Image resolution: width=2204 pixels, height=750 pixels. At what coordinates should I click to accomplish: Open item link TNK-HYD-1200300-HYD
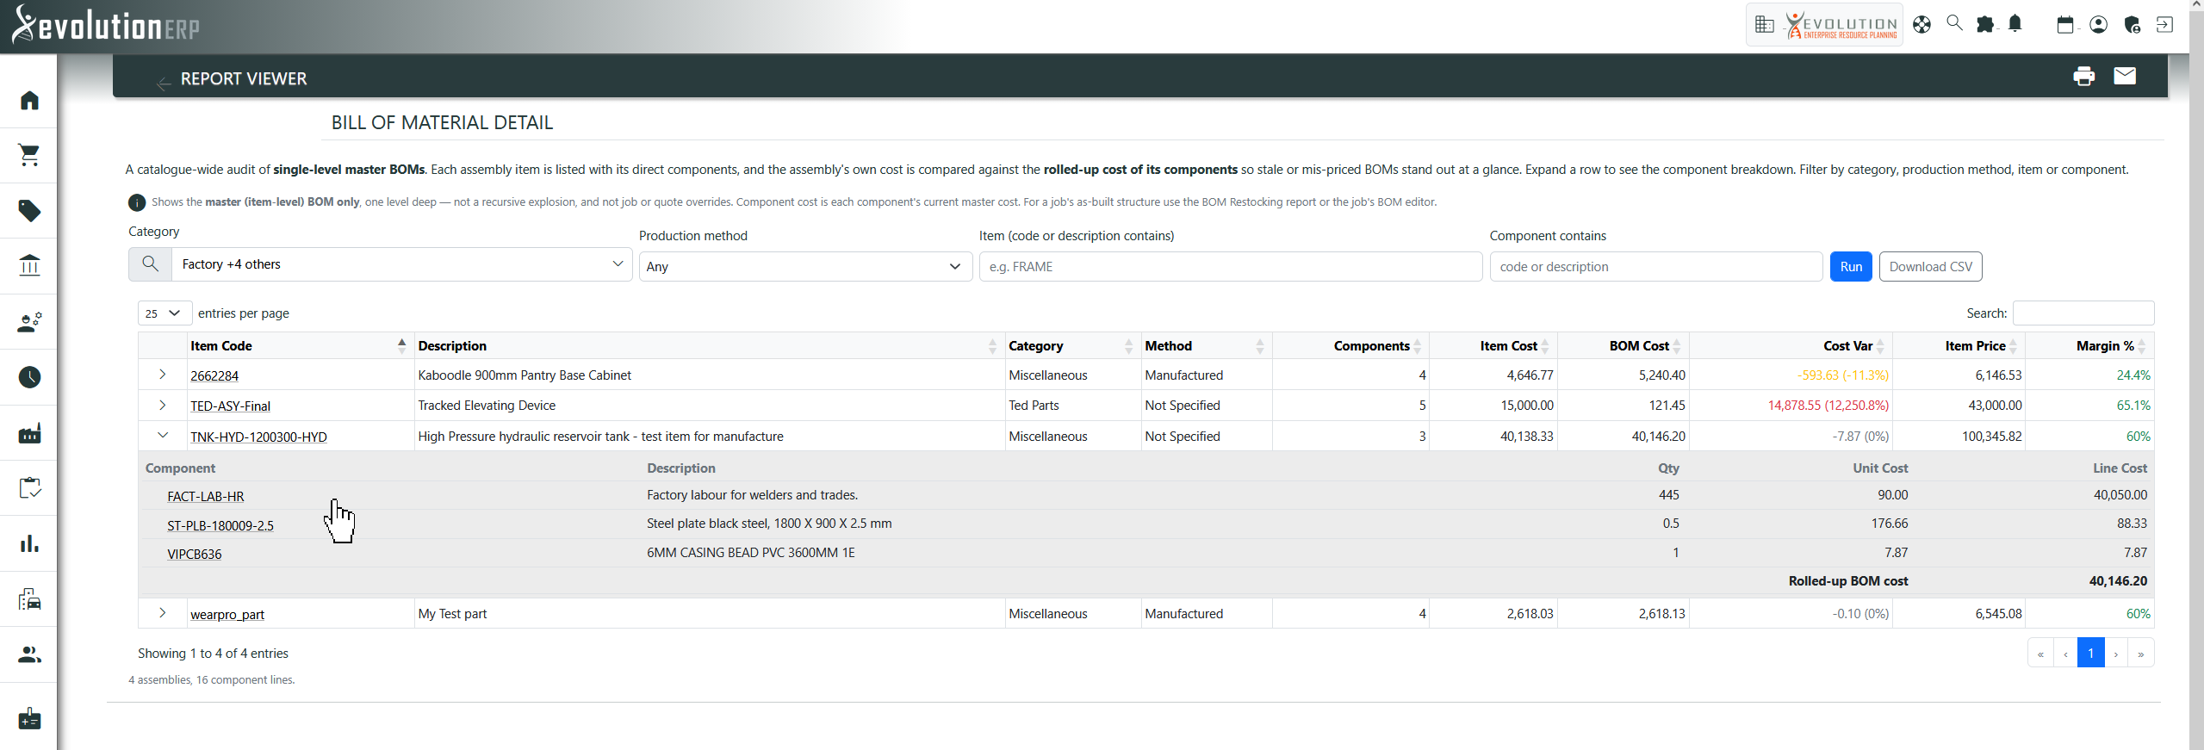click(x=258, y=437)
